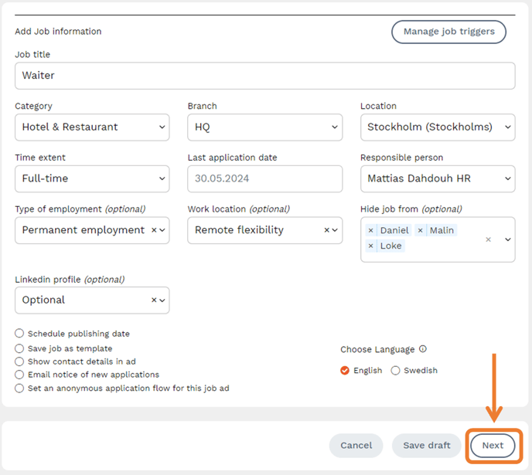Clear the Work location selection
Image resolution: width=532 pixels, height=475 pixels.
[x=326, y=230]
